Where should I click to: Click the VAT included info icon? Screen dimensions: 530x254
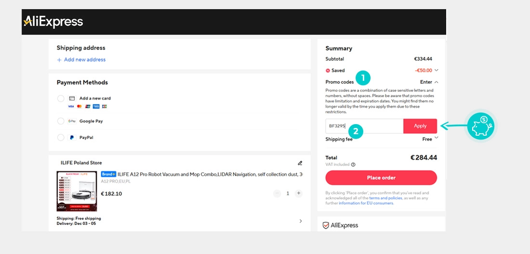[353, 165]
